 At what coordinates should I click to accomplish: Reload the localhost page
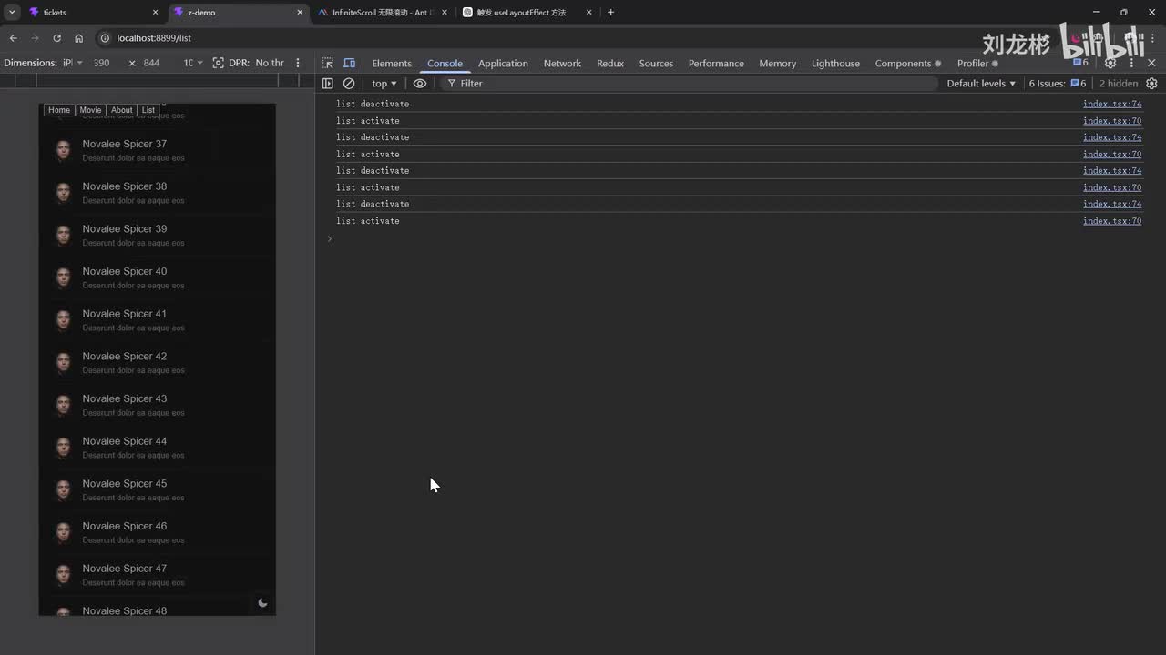(56, 38)
